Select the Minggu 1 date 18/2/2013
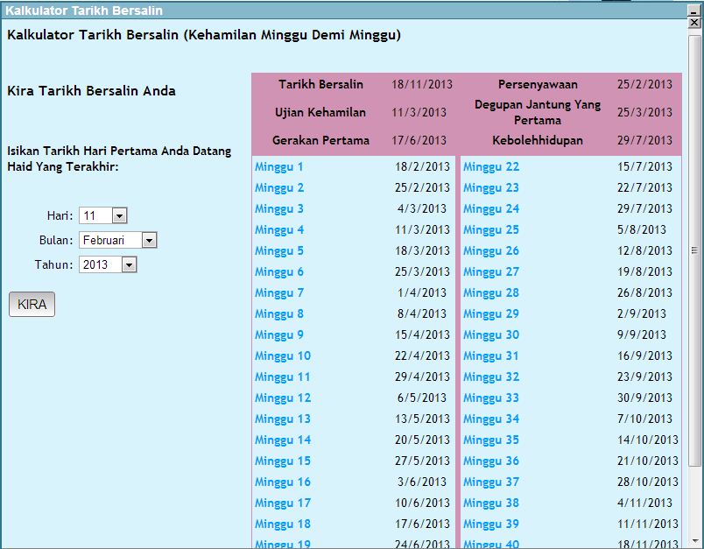 [x=422, y=167]
